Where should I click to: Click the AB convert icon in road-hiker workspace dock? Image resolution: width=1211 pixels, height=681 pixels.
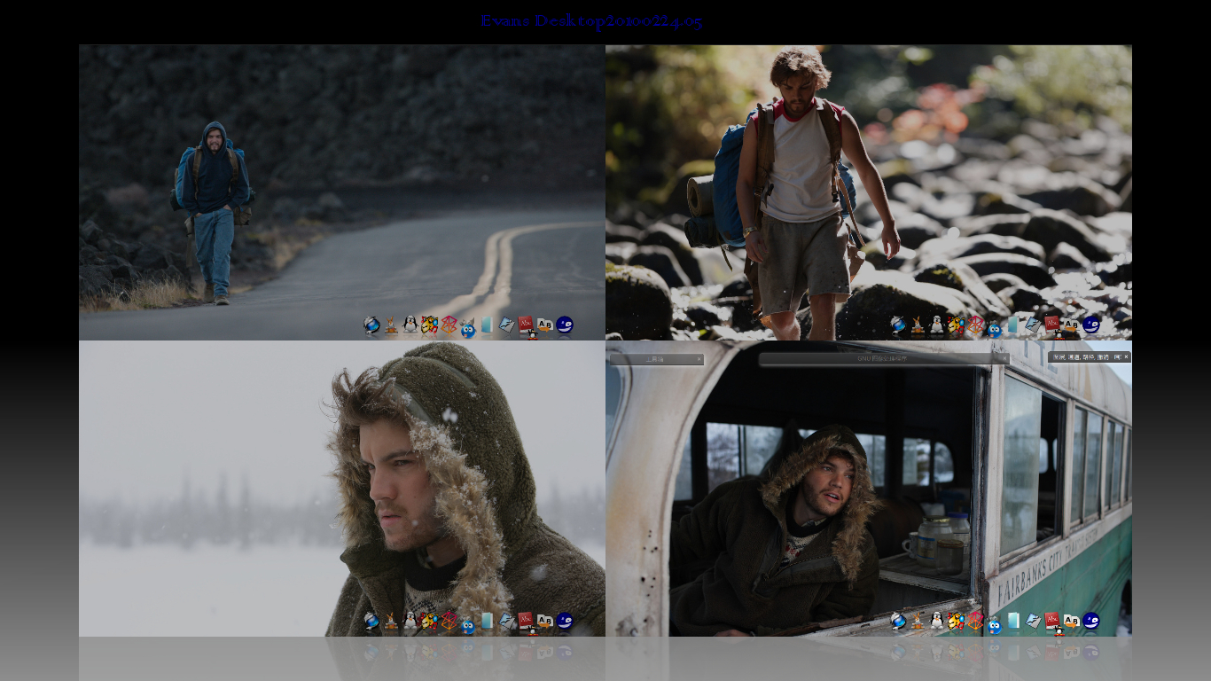(x=544, y=325)
